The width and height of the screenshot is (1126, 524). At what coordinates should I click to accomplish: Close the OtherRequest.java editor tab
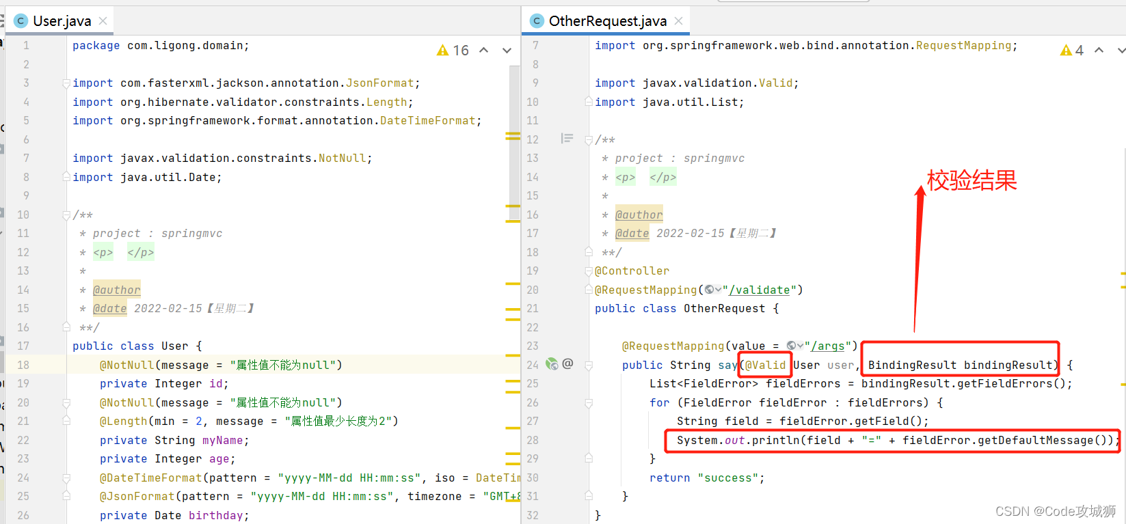(x=678, y=21)
